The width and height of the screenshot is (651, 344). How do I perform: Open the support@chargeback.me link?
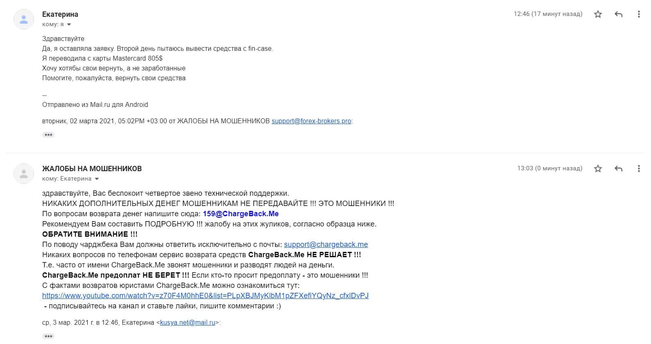[x=326, y=244]
